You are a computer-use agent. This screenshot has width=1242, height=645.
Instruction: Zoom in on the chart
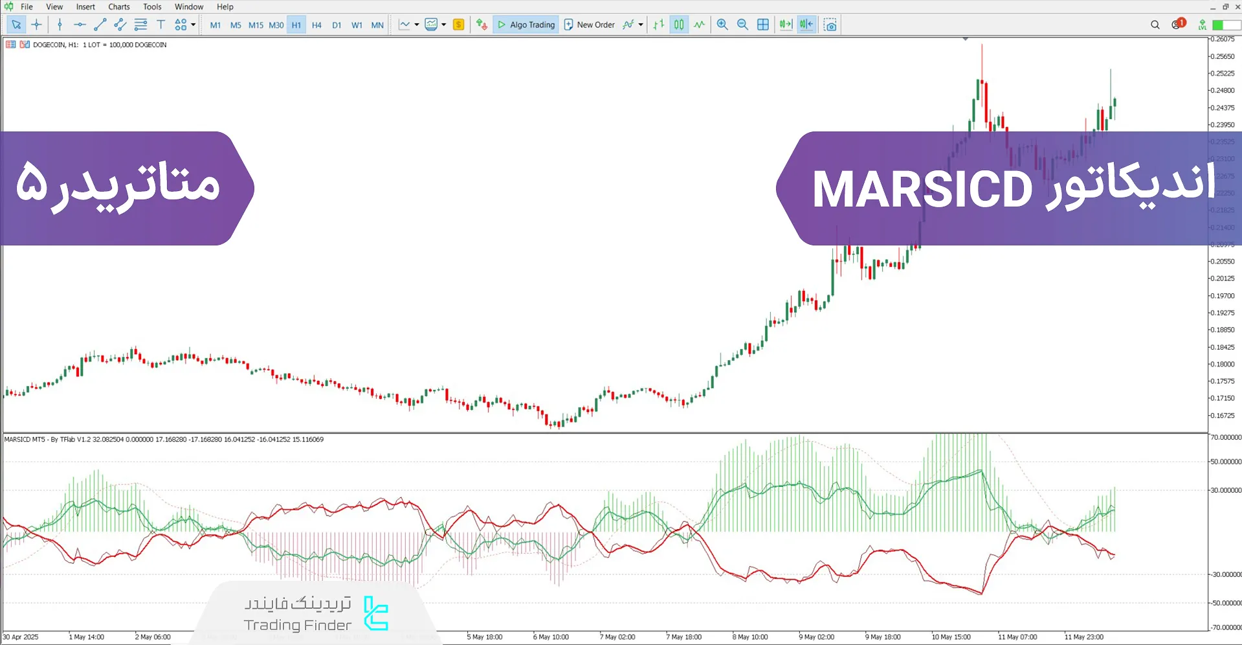pyautogui.click(x=722, y=24)
